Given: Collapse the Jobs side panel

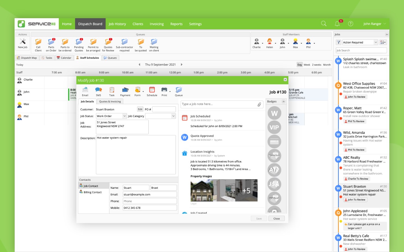Looking at the screenshot, I should [387, 34].
